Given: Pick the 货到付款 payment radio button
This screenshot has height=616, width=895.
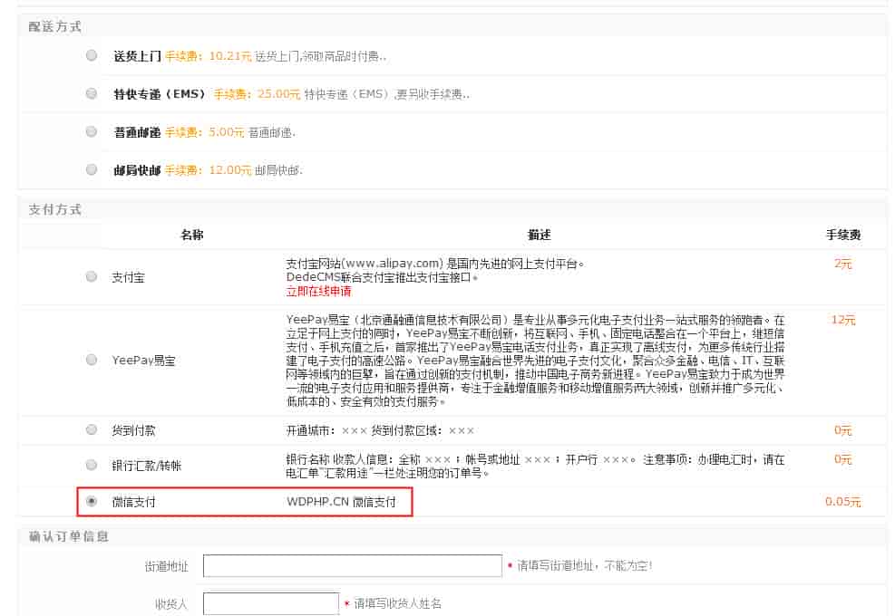Looking at the screenshot, I should 92,429.
